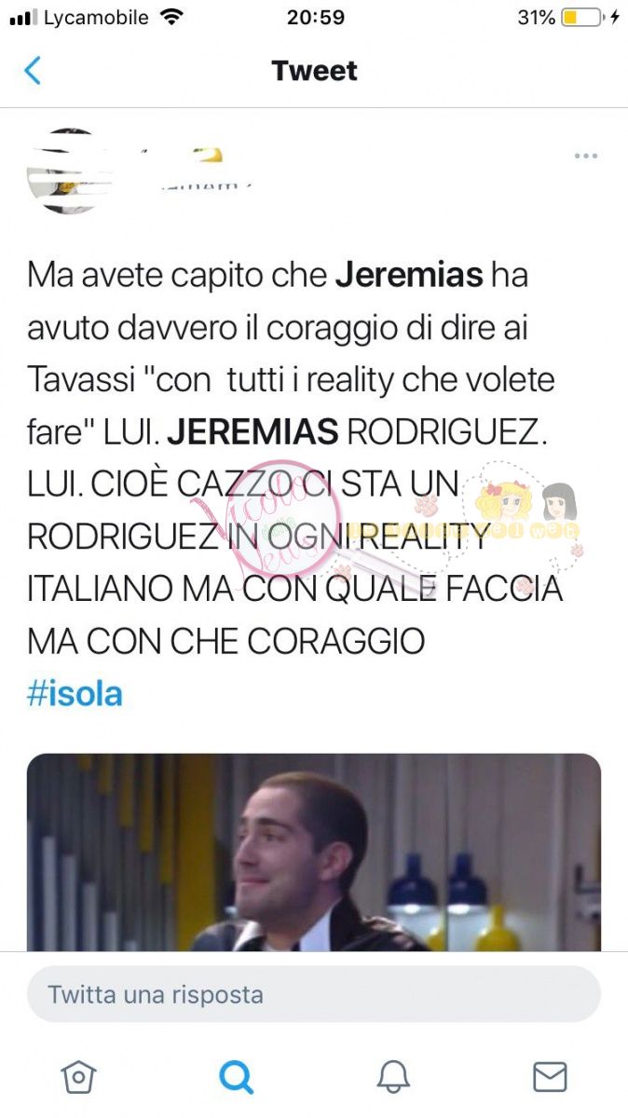This screenshot has height=1118, width=628.
Task: Open the Notifications bell tab
Action: (393, 1077)
